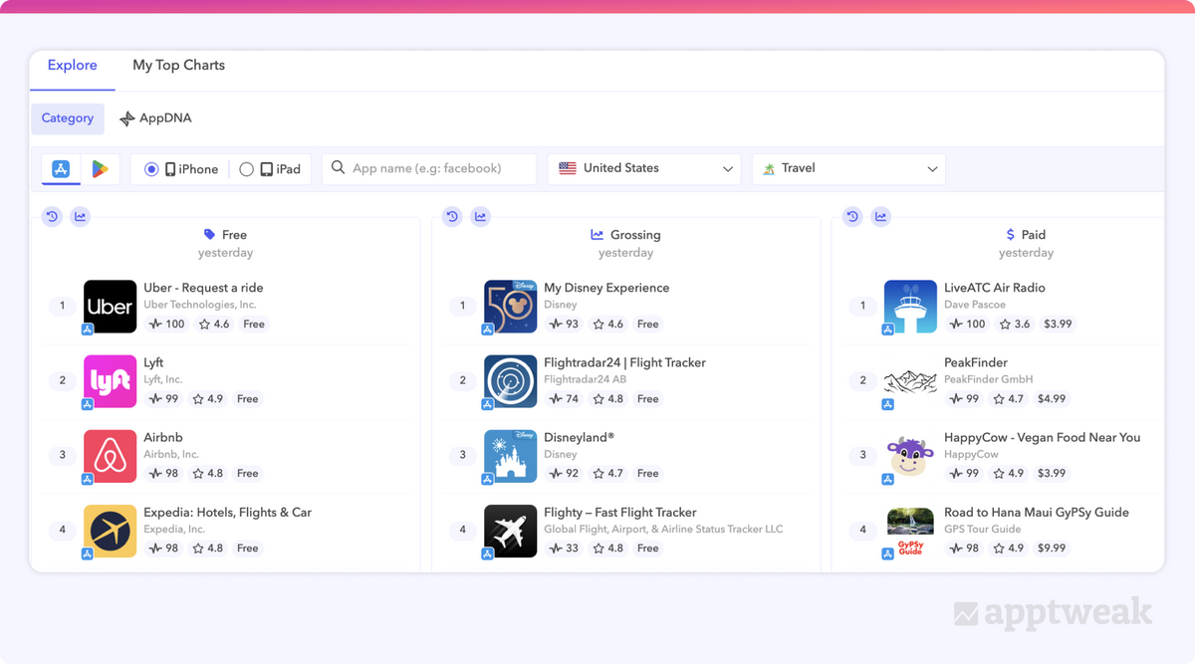Open the HappyCow app icon

coord(910,456)
